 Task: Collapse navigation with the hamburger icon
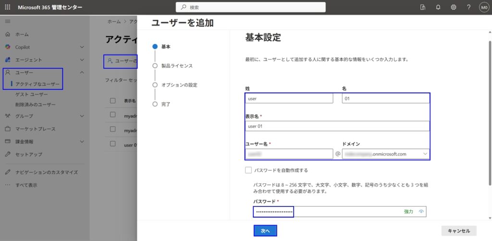coord(7,22)
